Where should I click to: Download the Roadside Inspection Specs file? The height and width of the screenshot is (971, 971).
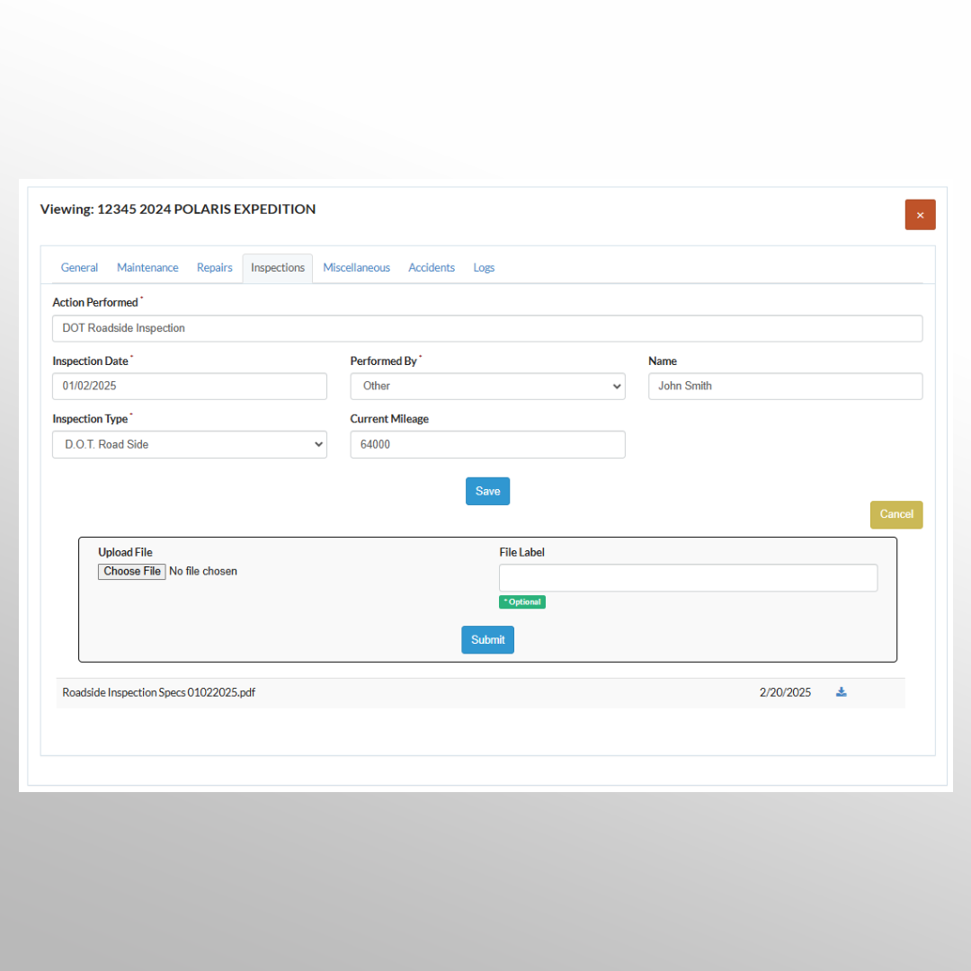842,692
